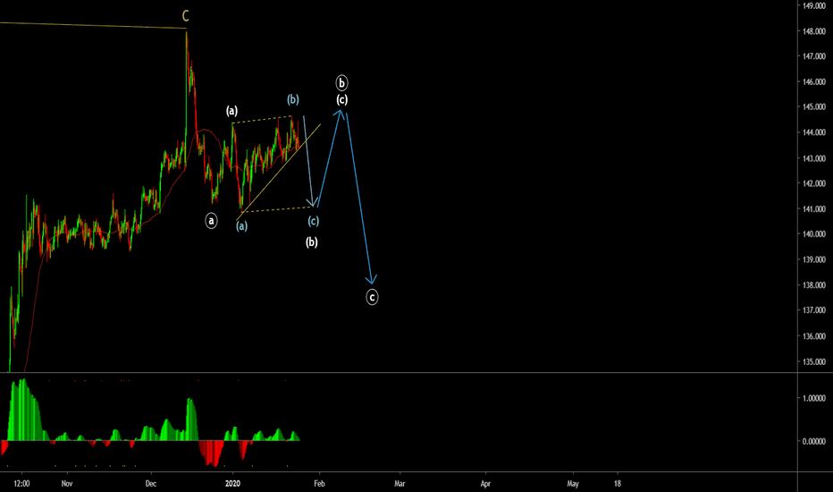Click the Dec time axis label

click(151, 483)
